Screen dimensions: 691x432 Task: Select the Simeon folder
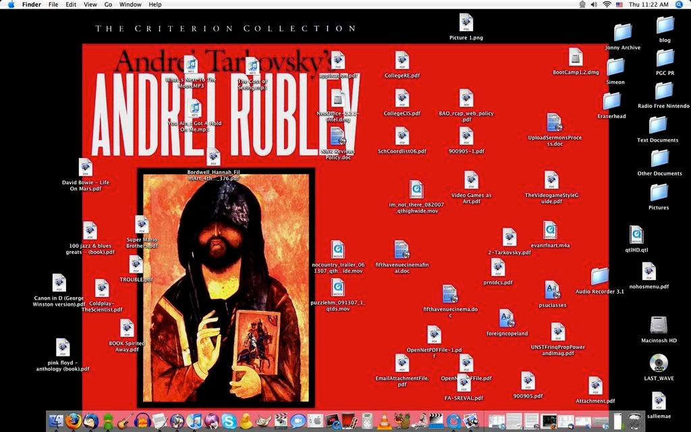(615, 67)
